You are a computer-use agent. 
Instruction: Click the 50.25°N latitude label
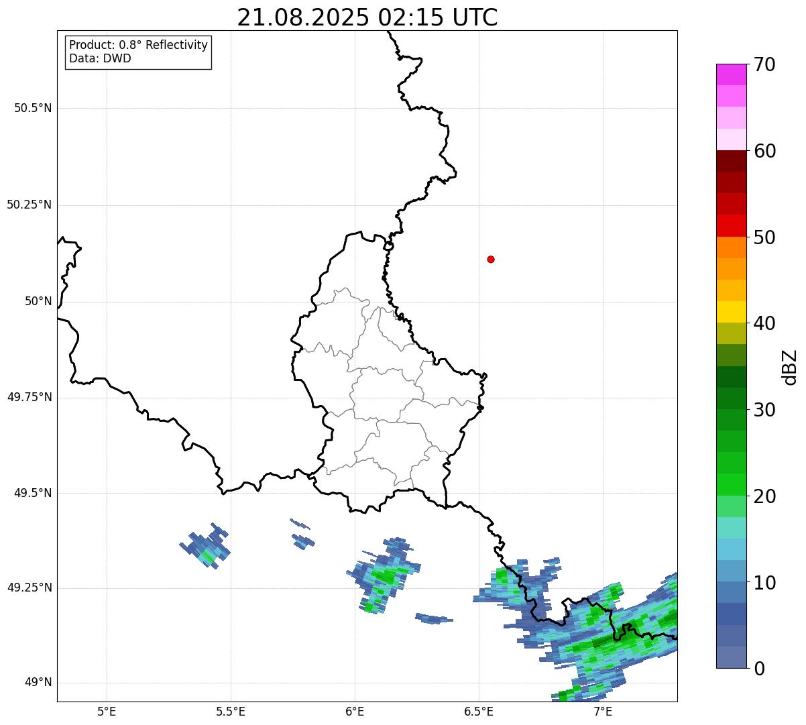tap(30, 205)
